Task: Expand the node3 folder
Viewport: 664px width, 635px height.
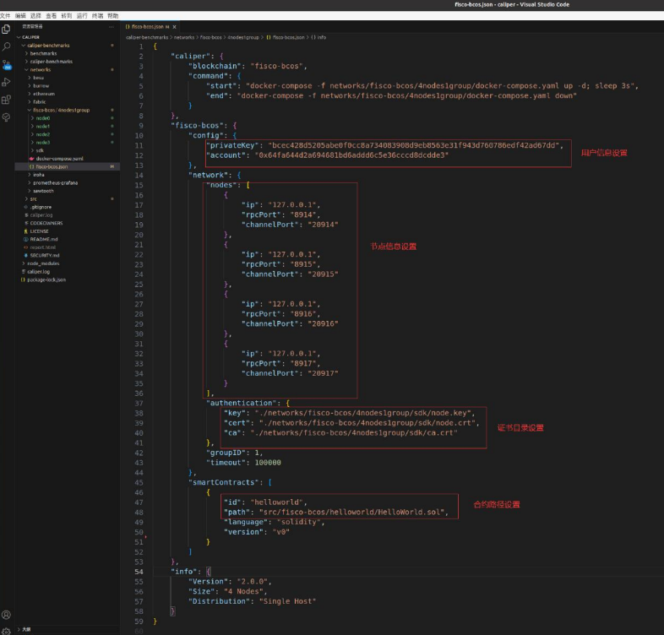Action: (x=32, y=142)
